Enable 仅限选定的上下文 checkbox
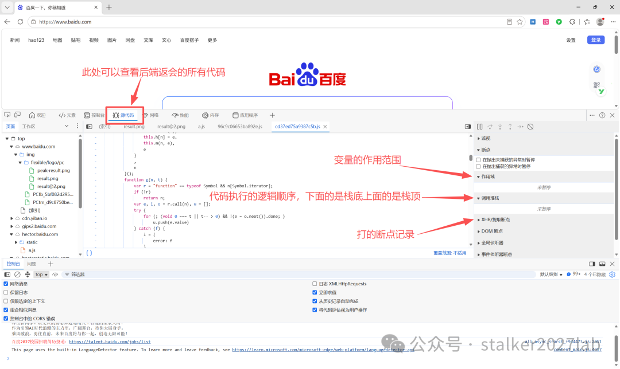The height and width of the screenshot is (369, 620). [6, 301]
